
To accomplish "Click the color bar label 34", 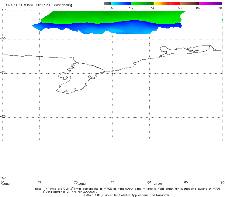I will [x=152, y=8].
